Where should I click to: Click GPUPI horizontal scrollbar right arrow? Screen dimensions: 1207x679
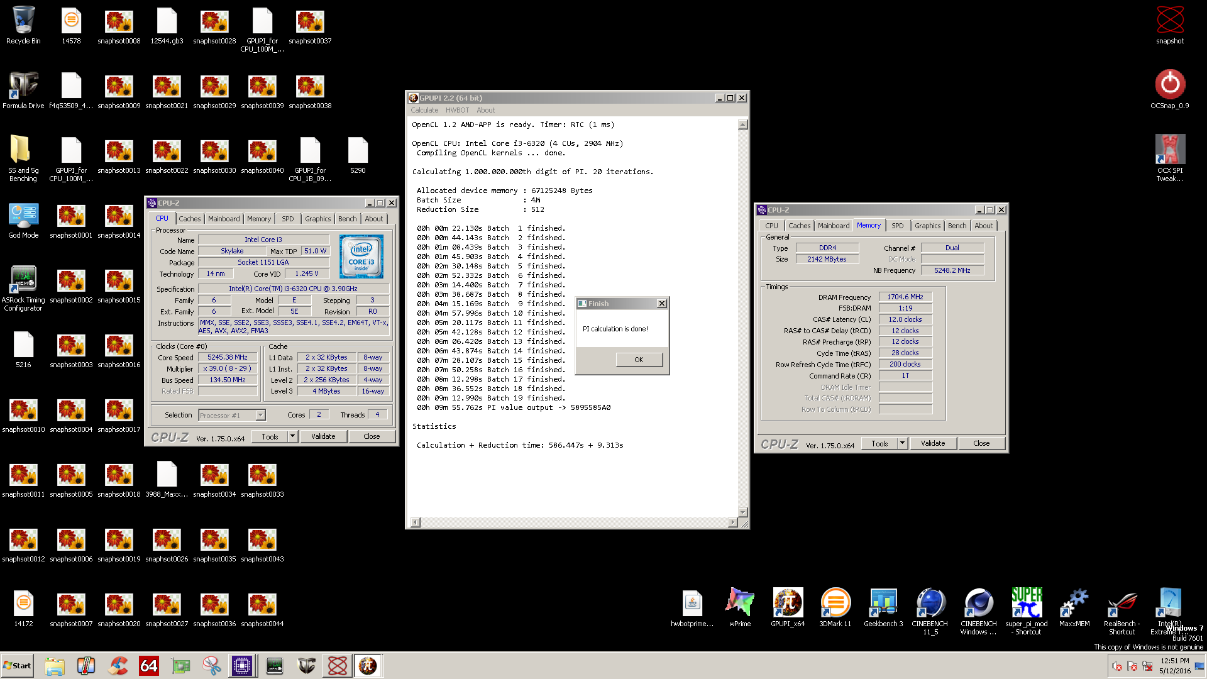[x=732, y=522]
